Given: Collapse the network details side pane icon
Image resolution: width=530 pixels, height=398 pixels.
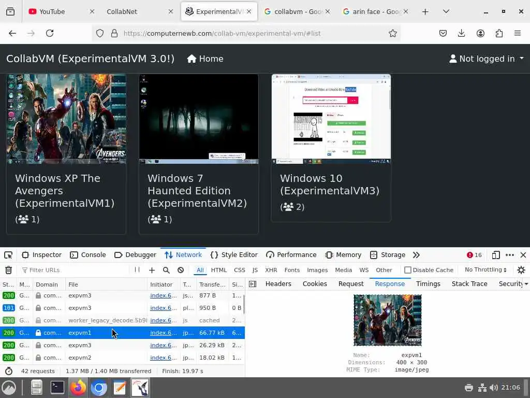Looking at the screenshot, I should [253, 284].
